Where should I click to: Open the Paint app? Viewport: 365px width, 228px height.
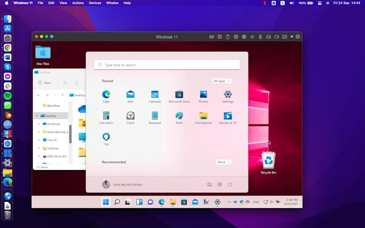coord(179,117)
